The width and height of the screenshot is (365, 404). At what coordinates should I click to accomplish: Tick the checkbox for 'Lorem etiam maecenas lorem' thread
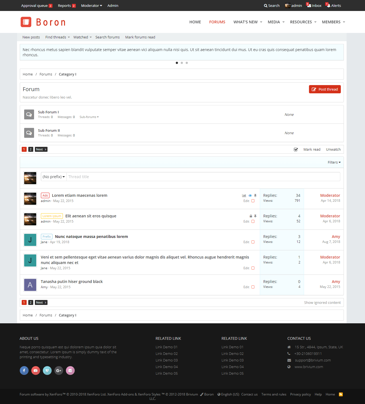tap(253, 201)
